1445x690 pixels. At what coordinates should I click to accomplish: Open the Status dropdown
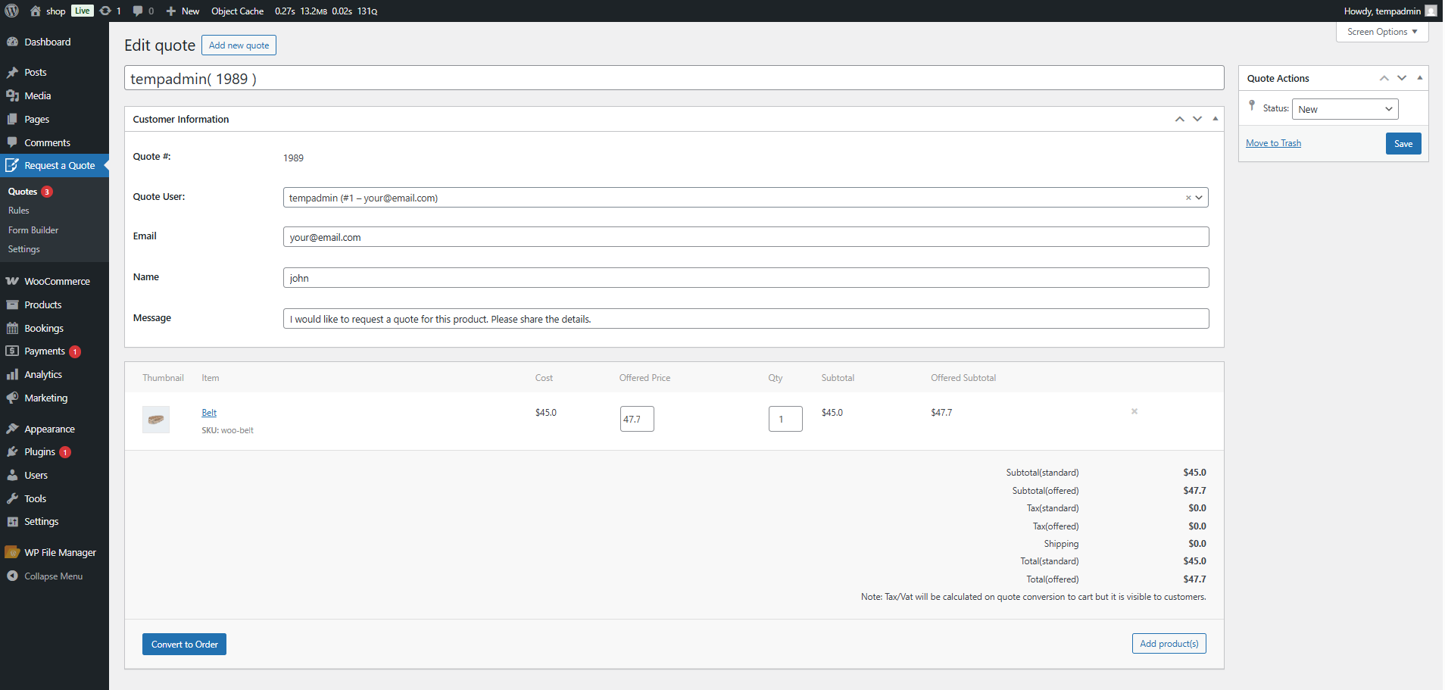pyautogui.click(x=1344, y=109)
